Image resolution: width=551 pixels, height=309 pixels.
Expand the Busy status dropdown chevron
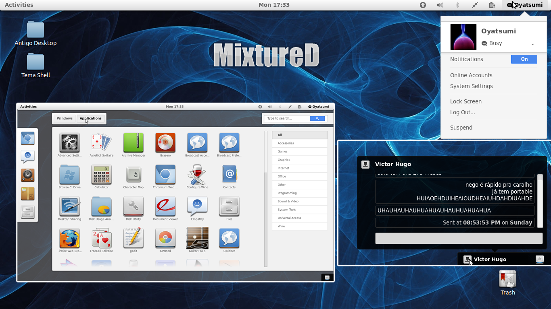coord(532,44)
